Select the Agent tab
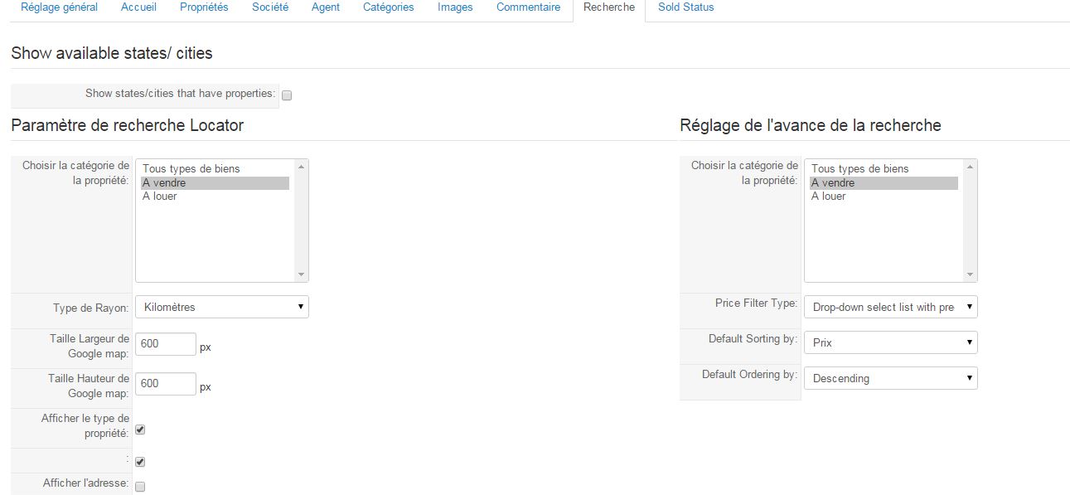The height and width of the screenshot is (495, 1070). tap(326, 7)
